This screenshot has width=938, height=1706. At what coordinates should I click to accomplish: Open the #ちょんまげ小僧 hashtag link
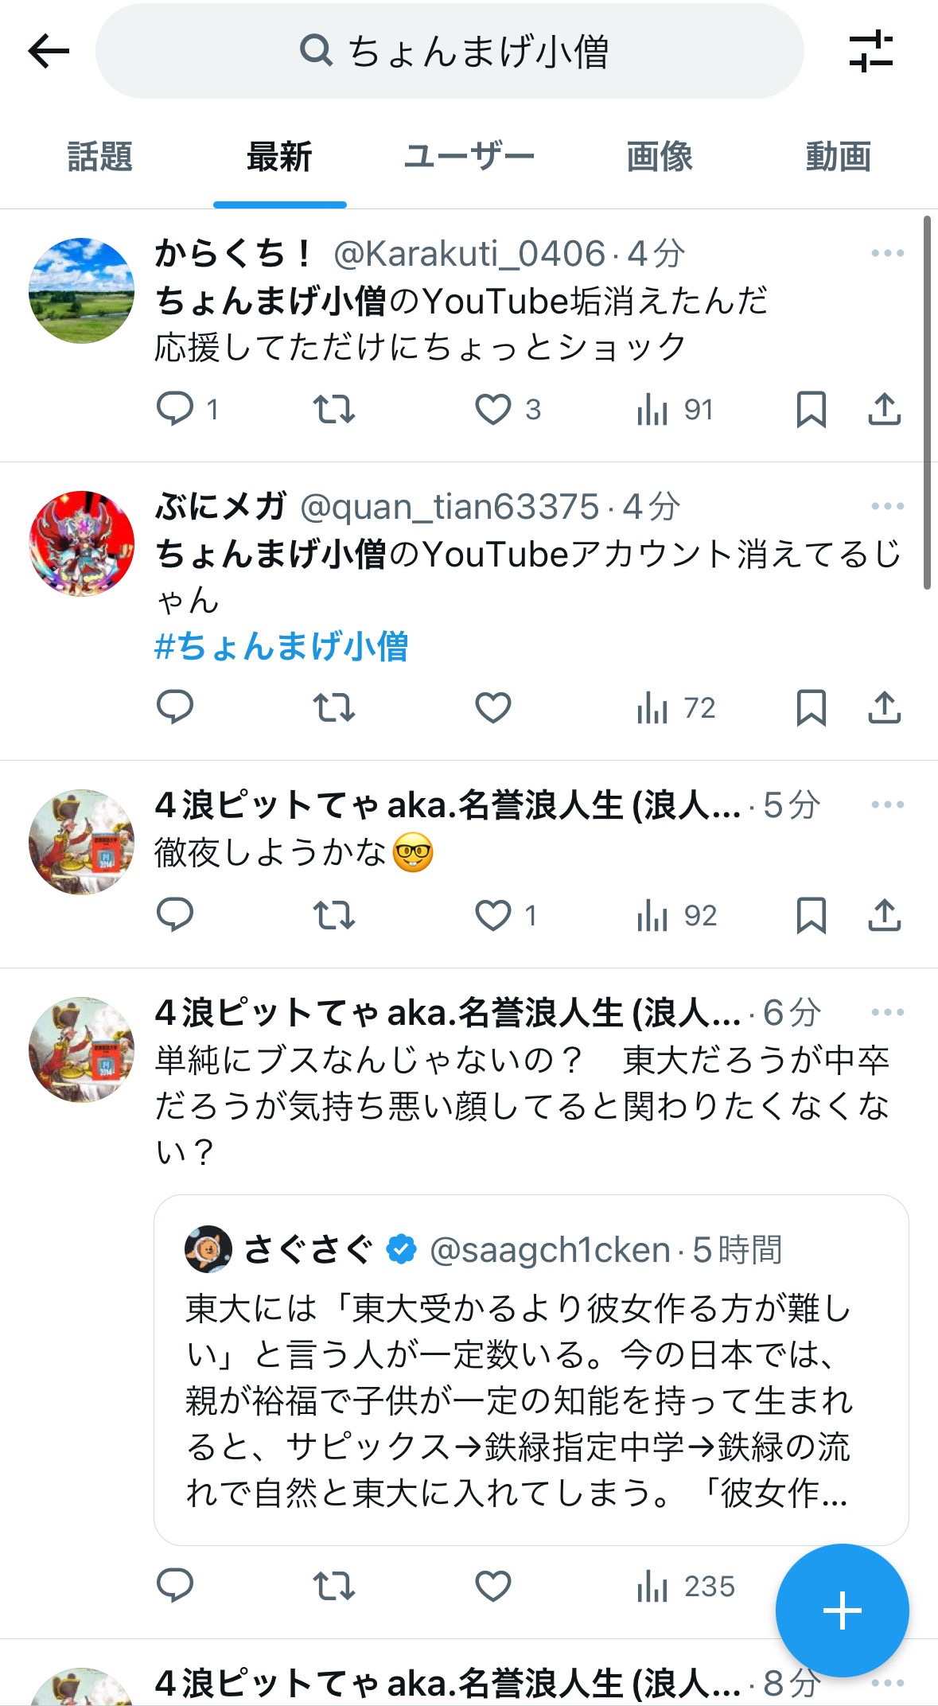[x=281, y=646]
